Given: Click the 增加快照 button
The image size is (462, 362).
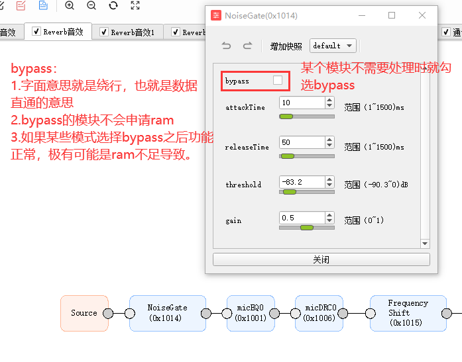Looking at the screenshot, I should point(286,46).
